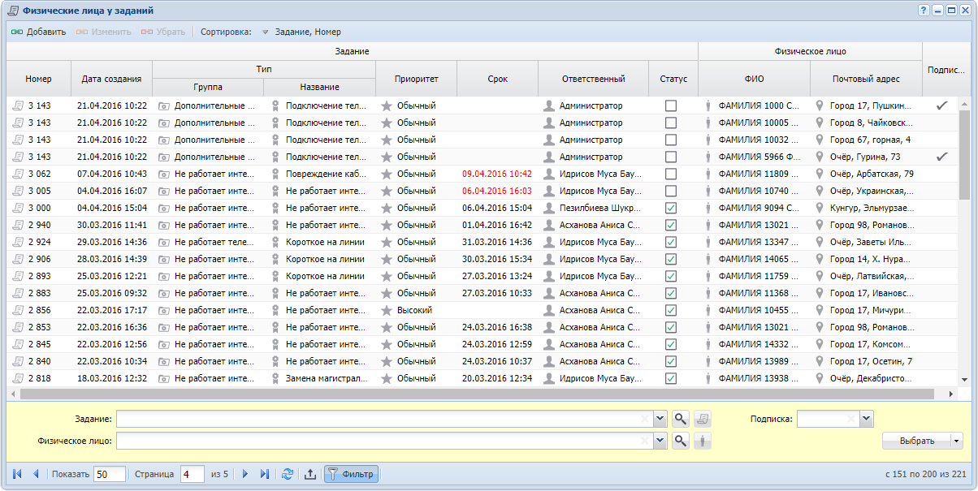Toggle status checkbox for ФАМИЛИЯ 5966 row
978x491 pixels.
pos(671,157)
